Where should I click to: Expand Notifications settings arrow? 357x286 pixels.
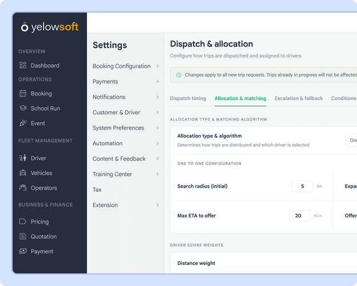(x=157, y=97)
